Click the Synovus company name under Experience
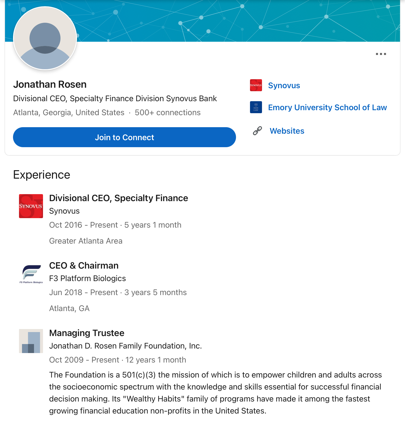 click(x=64, y=211)
